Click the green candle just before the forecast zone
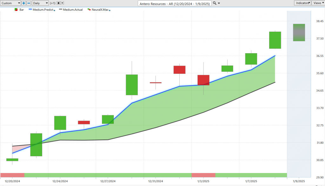The image size is (325, 186). click(275, 40)
